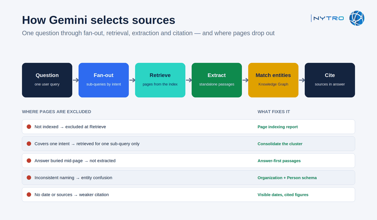Click the NYTRO wordmark text
The height and width of the screenshot is (220, 377).
click(x=329, y=18)
